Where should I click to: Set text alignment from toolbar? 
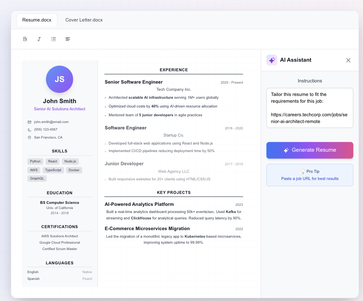(68, 39)
